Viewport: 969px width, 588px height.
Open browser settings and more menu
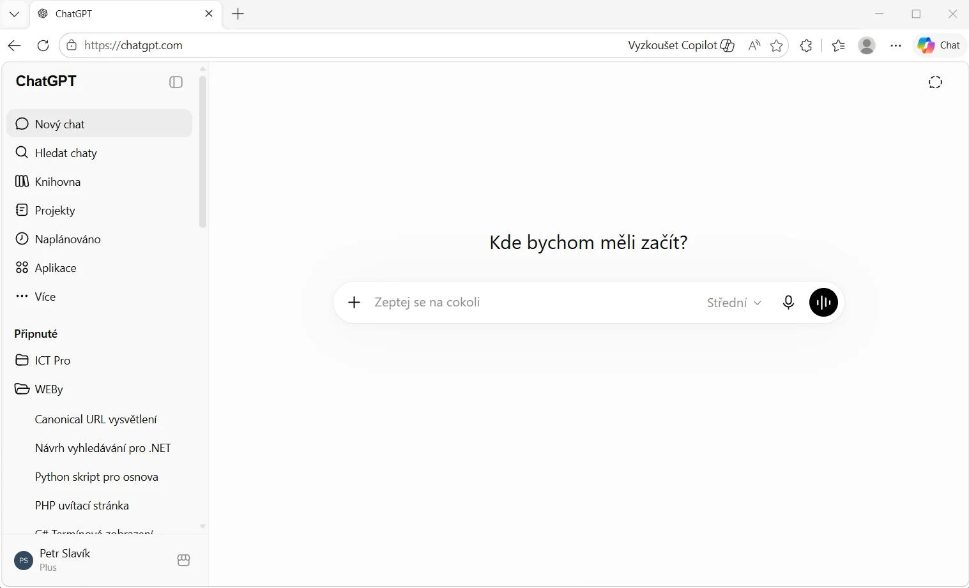tap(896, 45)
